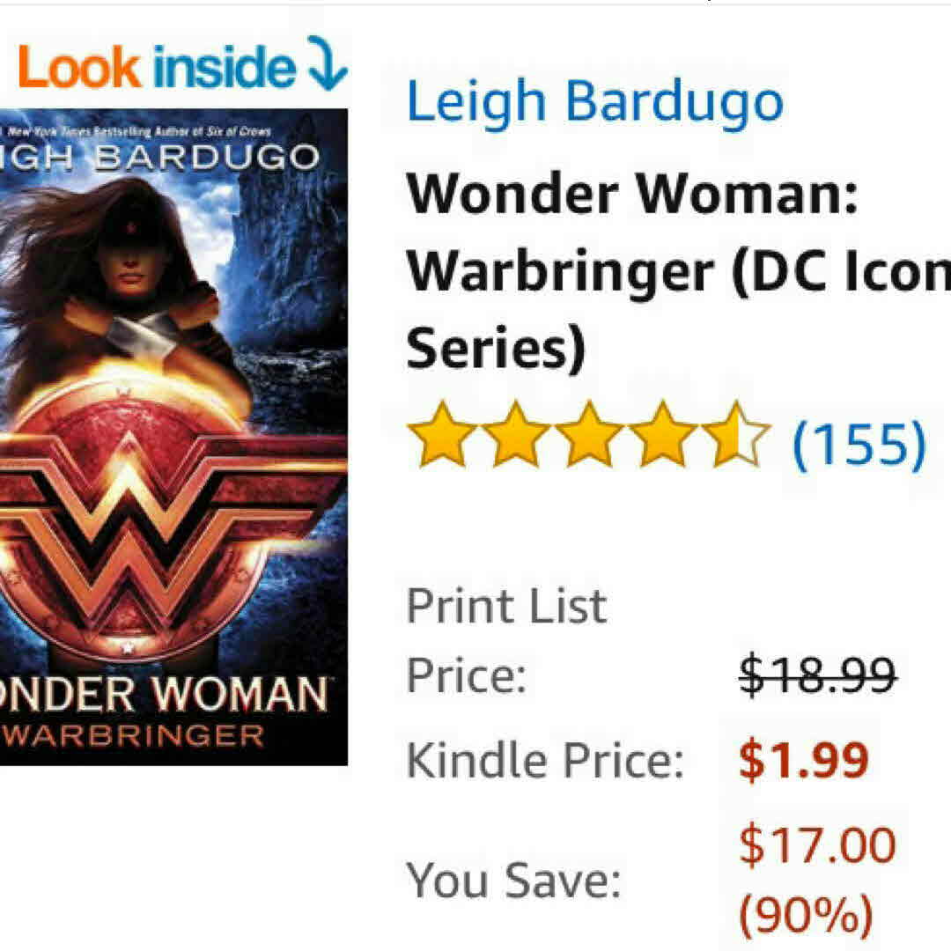951x951 pixels.
Task: Open the (155) customer reviews link
Action: coord(859,443)
